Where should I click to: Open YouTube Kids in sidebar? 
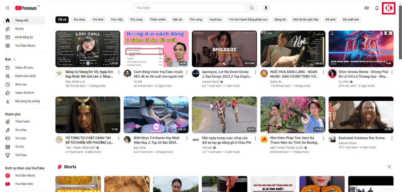pos(24,184)
